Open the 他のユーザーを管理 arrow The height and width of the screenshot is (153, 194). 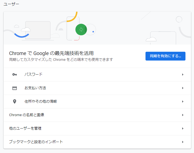[183, 129]
